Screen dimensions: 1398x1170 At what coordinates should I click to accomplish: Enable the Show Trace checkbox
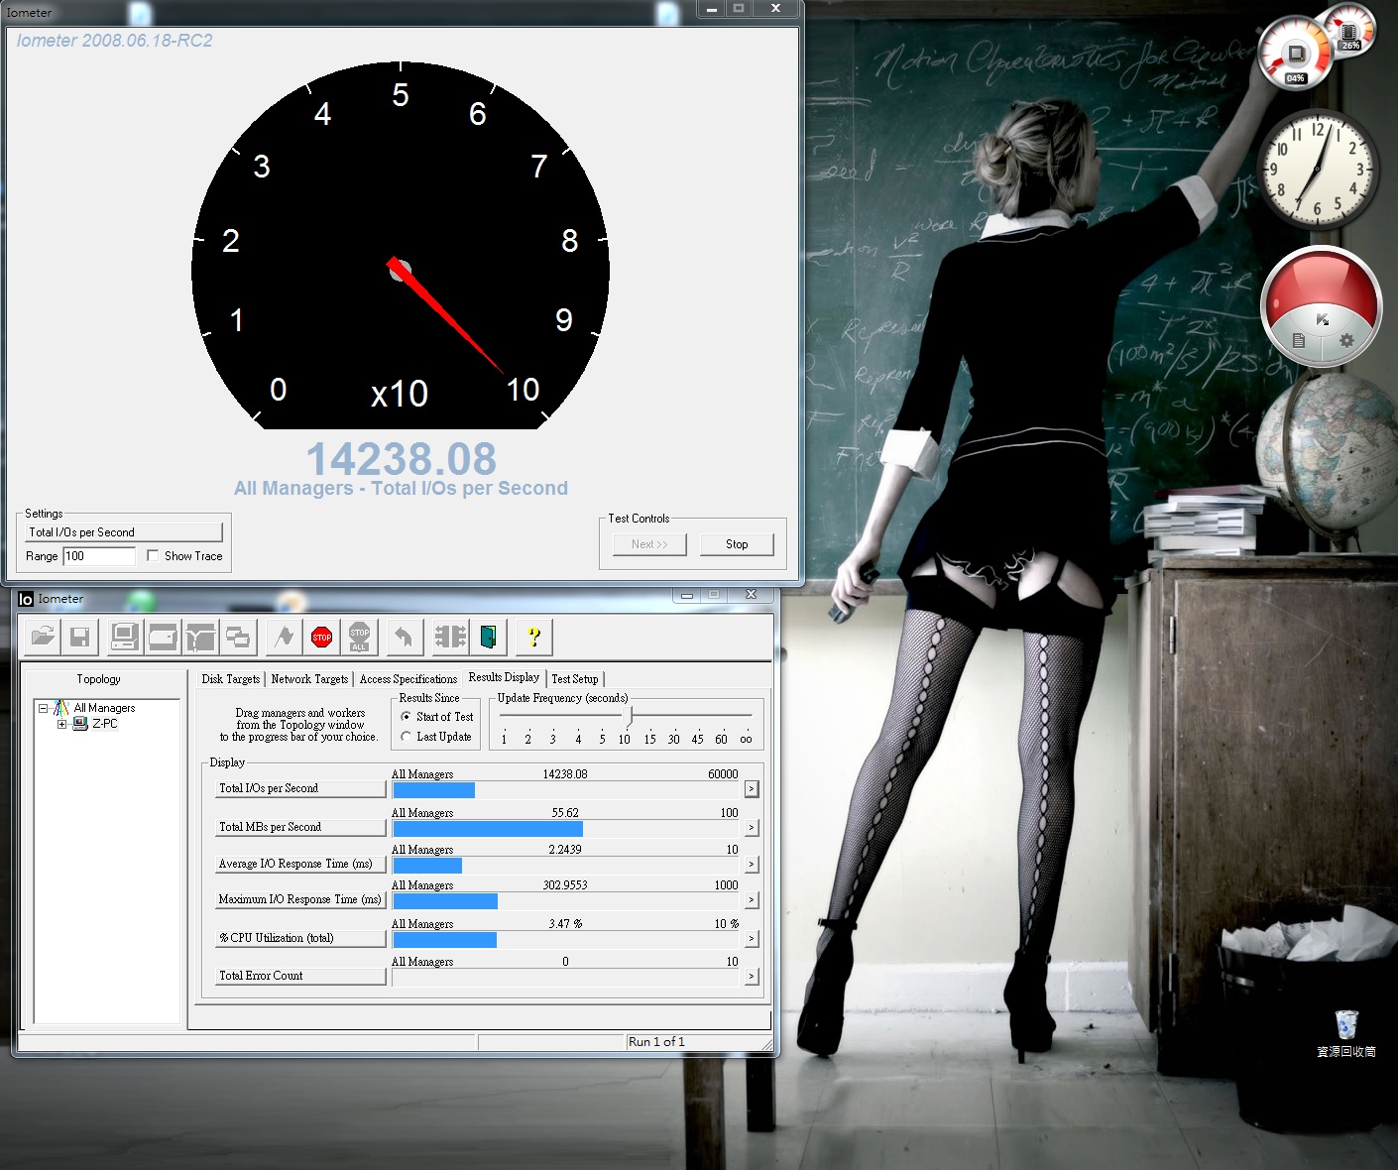[153, 556]
